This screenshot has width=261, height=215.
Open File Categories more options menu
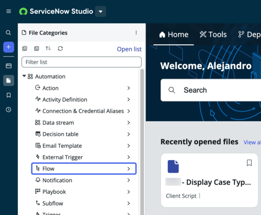(x=136, y=33)
